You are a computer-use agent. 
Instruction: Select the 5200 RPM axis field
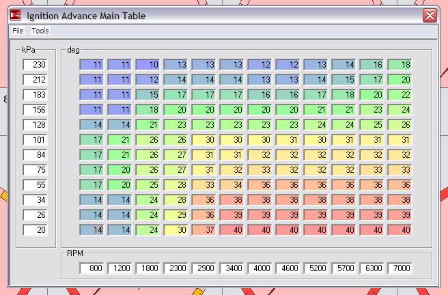[x=316, y=268]
